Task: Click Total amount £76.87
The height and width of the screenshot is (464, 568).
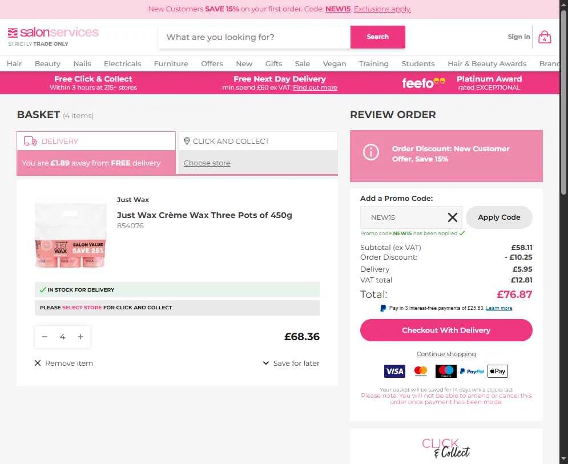Action: pyautogui.click(x=514, y=294)
